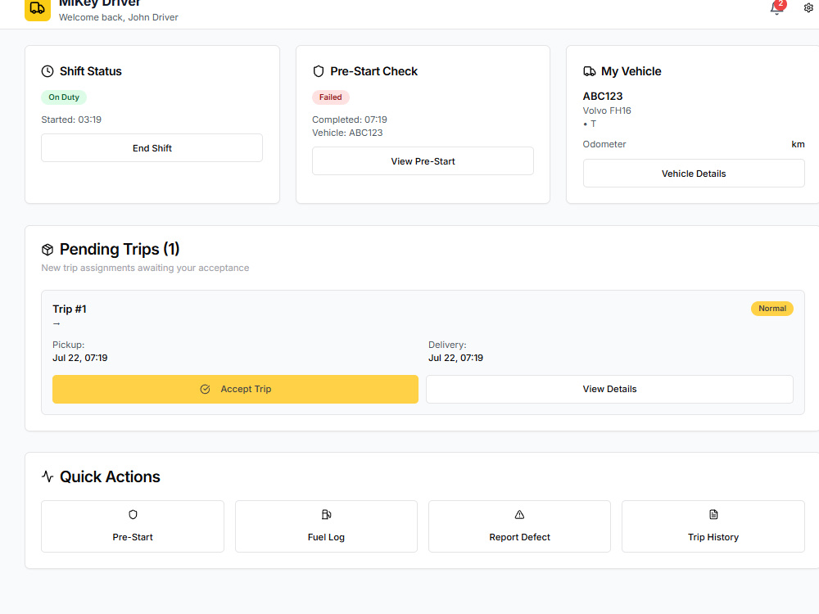Open the Fuel Log quick action
This screenshot has height=614, width=819.
click(x=327, y=526)
